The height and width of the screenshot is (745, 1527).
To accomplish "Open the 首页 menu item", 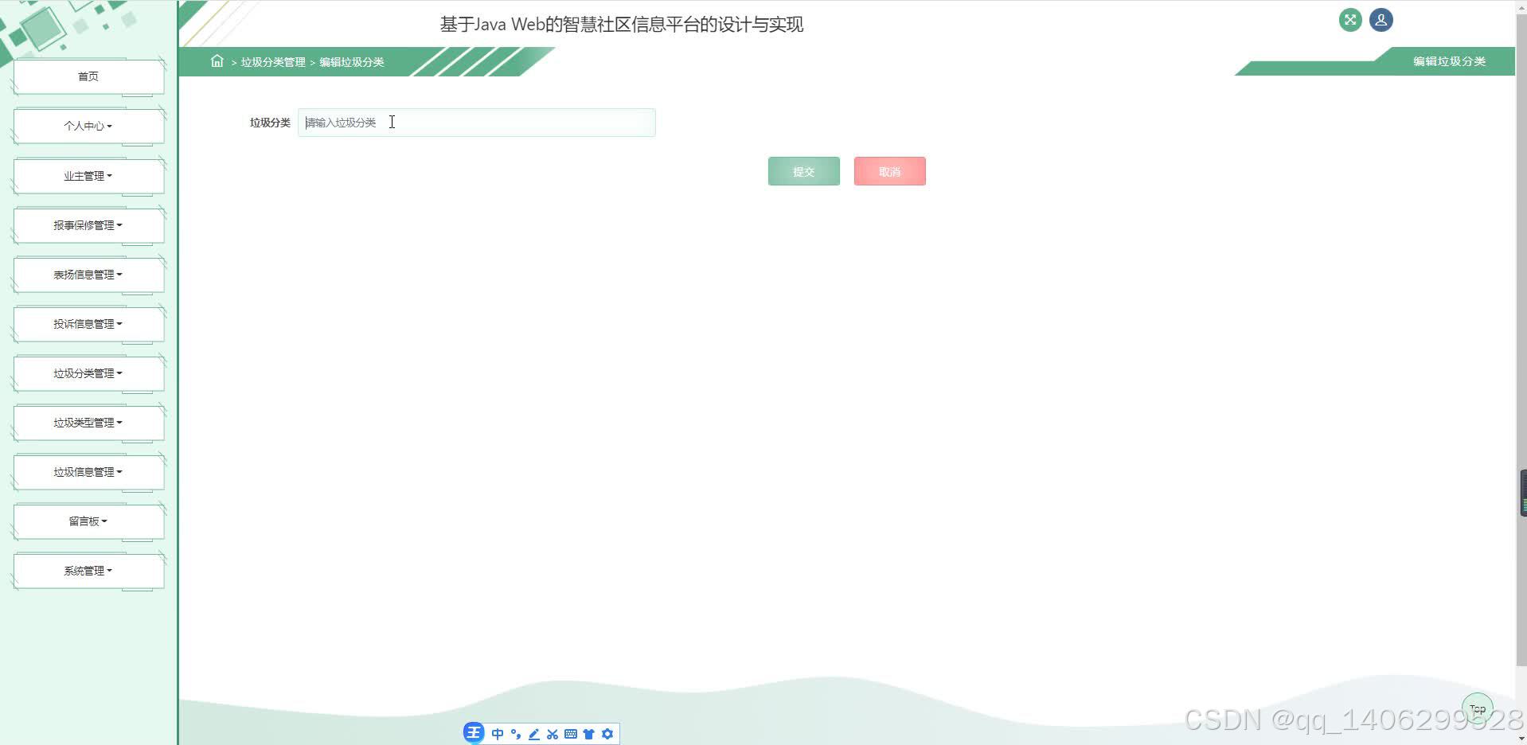I will pos(88,76).
